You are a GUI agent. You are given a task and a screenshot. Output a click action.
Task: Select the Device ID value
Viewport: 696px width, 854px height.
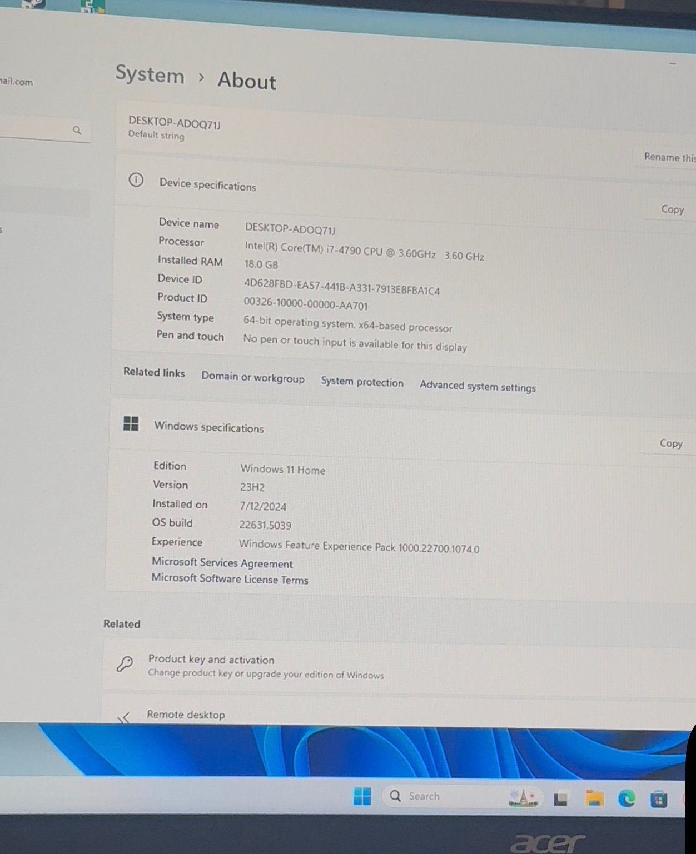[x=341, y=287]
